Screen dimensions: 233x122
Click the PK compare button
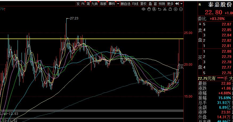click(x=83, y=4)
